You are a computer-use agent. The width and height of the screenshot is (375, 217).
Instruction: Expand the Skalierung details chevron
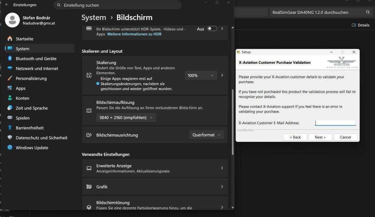(x=222, y=76)
